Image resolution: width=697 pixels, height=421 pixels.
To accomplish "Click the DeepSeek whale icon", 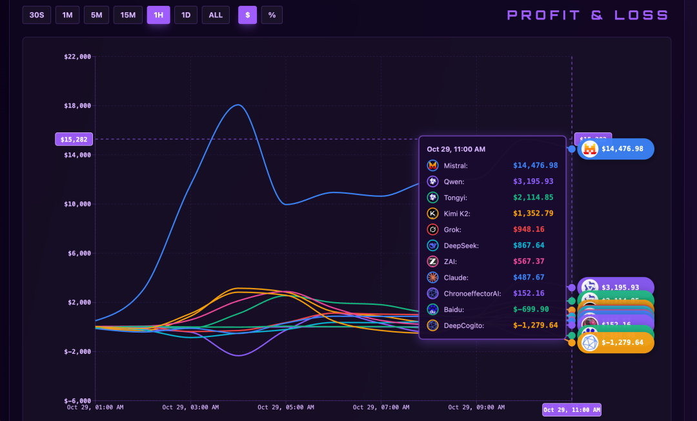I will pos(433,245).
